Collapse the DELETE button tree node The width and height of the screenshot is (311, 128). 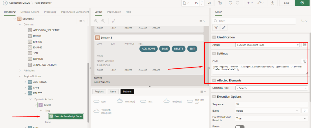25,93
